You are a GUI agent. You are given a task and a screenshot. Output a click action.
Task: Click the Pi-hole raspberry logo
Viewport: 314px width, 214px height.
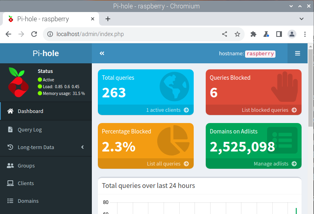tap(18, 82)
